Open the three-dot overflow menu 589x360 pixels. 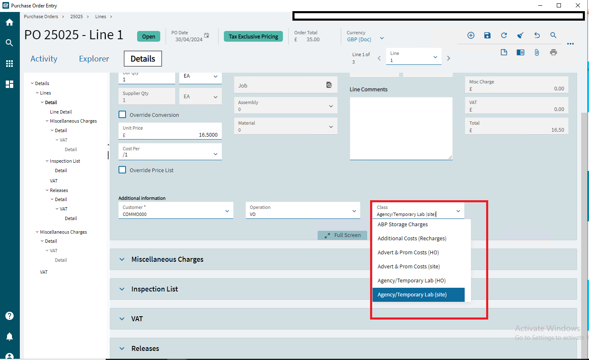point(570,44)
